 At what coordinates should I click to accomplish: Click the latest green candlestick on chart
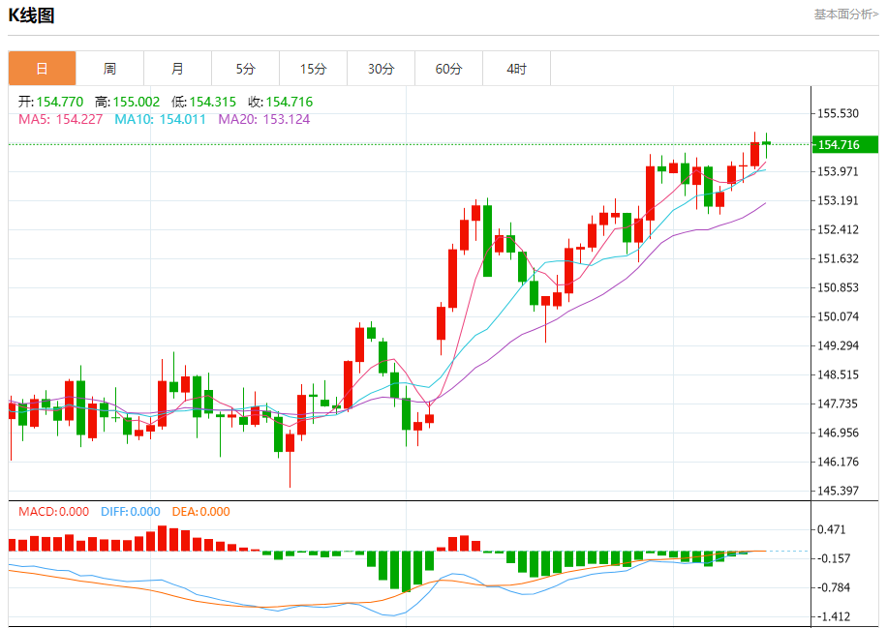click(767, 143)
